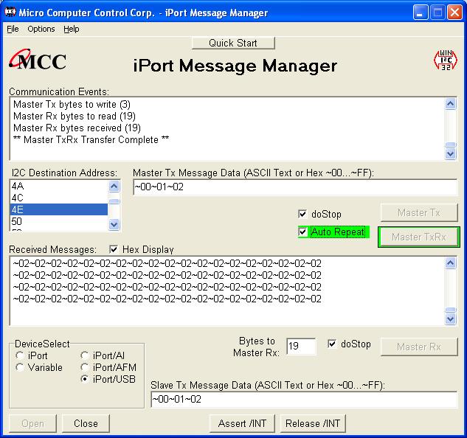This screenshot has width=467, height=438.
Task: Click 'Master Tx bytes to write (3)' event
Action: [72, 105]
